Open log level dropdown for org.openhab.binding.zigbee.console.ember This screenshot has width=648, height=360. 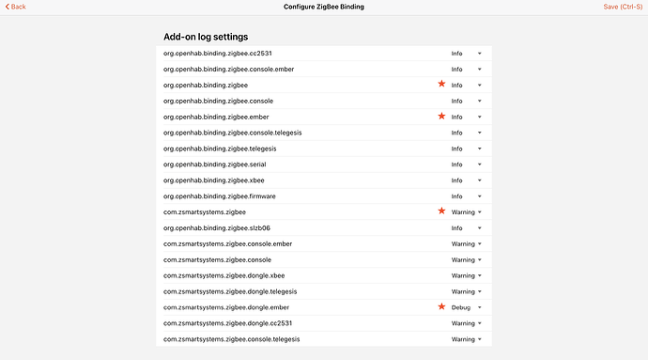(x=466, y=70)
